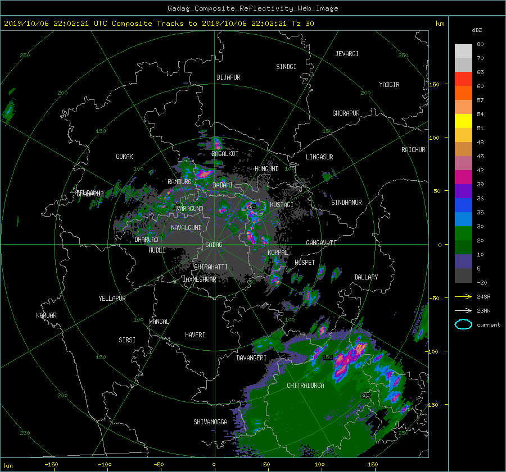The height and width of the screenshot is (472, 506).
Task: Click the BIJAPUR city label
Action: [228, 77]
